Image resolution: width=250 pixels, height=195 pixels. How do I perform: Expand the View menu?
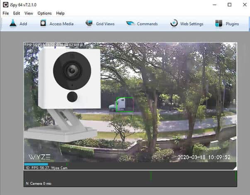pos(29,13)
